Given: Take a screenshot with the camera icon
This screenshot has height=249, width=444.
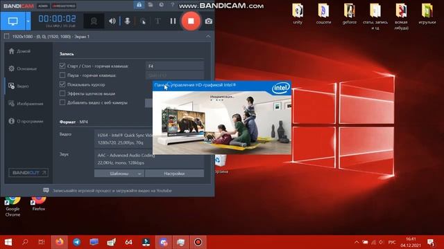Looking at the screenshot, I should (209, 21).
